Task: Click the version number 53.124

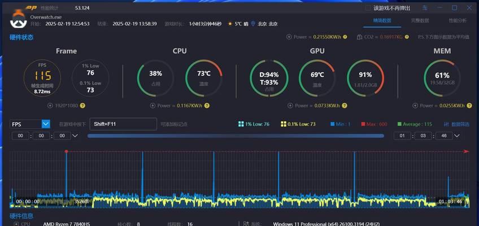Action: point(82,8)
